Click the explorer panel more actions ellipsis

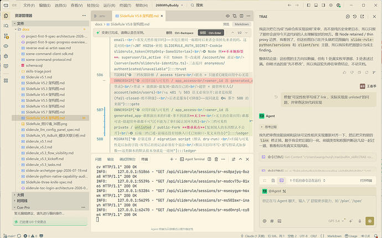[84, 15]
